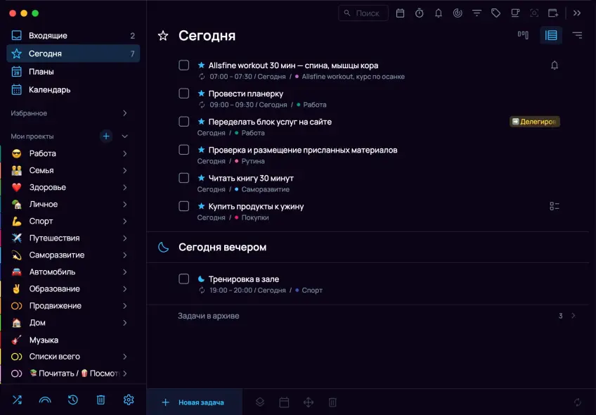Image resolution: width=596 pixels, height=415 pixels.
Task: Click the 'Новая задача' button
Action: click(194, 402)
